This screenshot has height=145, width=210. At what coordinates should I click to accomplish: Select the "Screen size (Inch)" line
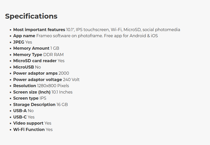43,92
